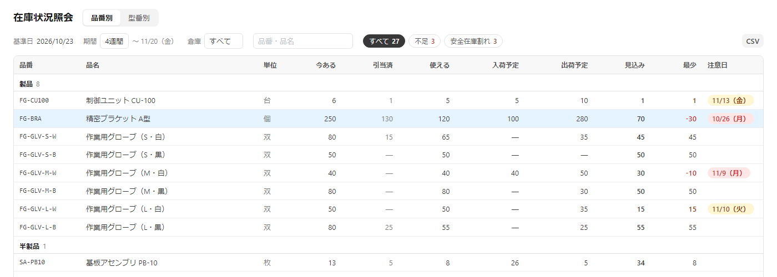Screen dimensions: 777x277
Task: Select 基板アセンブリ PB-10 product name
Action: [122, 263]
